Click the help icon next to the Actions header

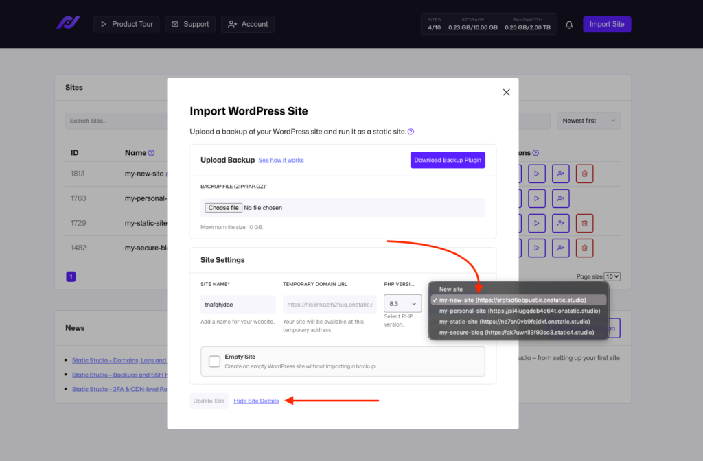(x=535, y=152)
